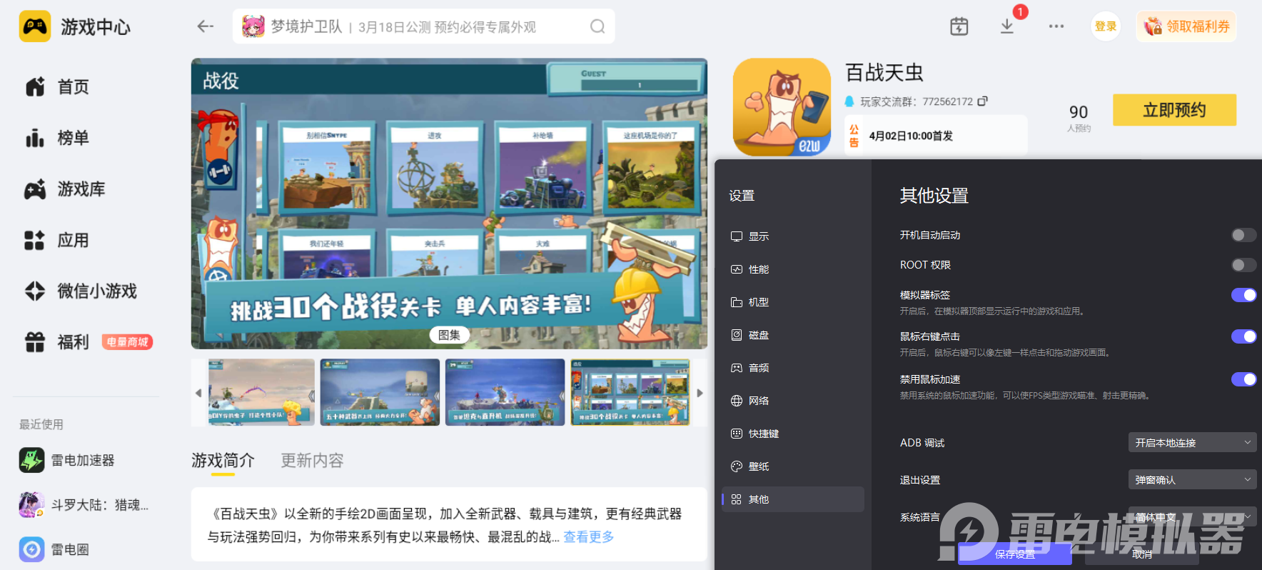This screenshot has width=1262, height=570.
Task: Open 微信小游戏 in the sidebar
Action: [81, 291]
